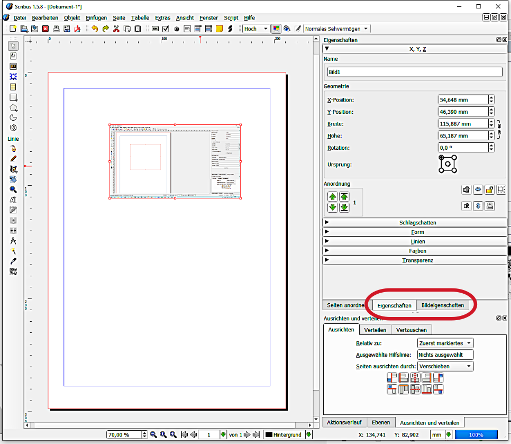
Task: Toggle the width-height proportion chain link
Action: (498, 129)
